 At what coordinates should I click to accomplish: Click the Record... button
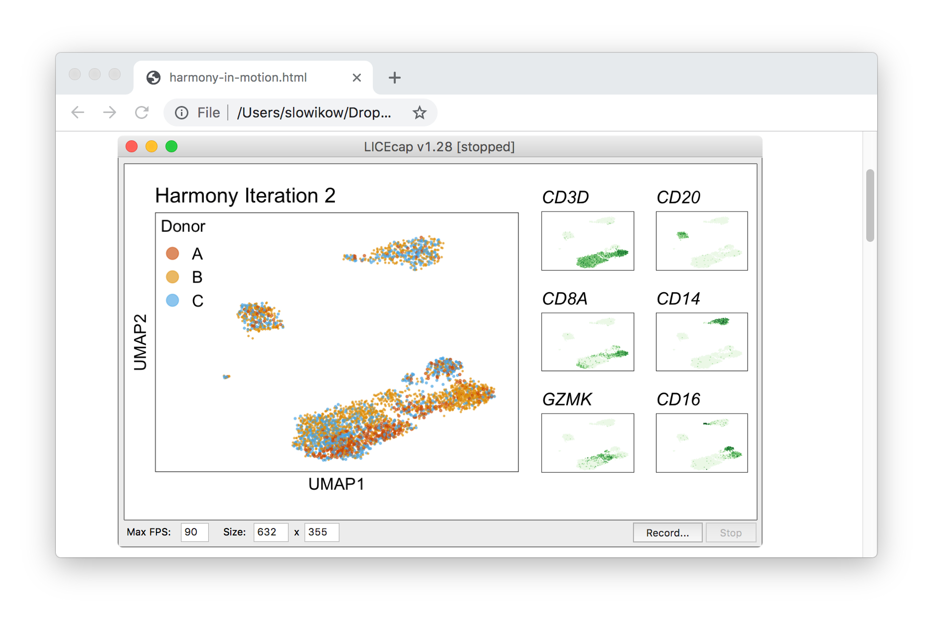[667, 532]
